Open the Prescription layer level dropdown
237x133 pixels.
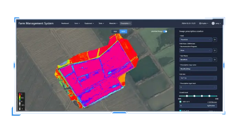(x=198, y=87)
